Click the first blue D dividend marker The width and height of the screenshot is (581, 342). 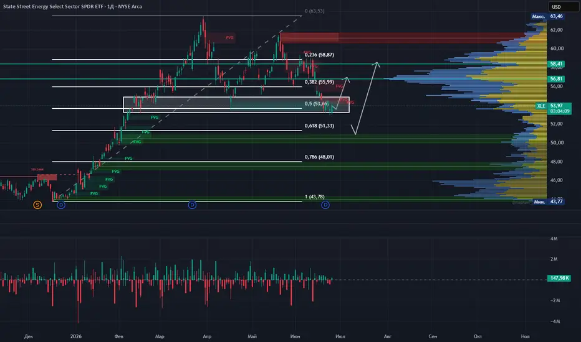(x=61, y=205)
